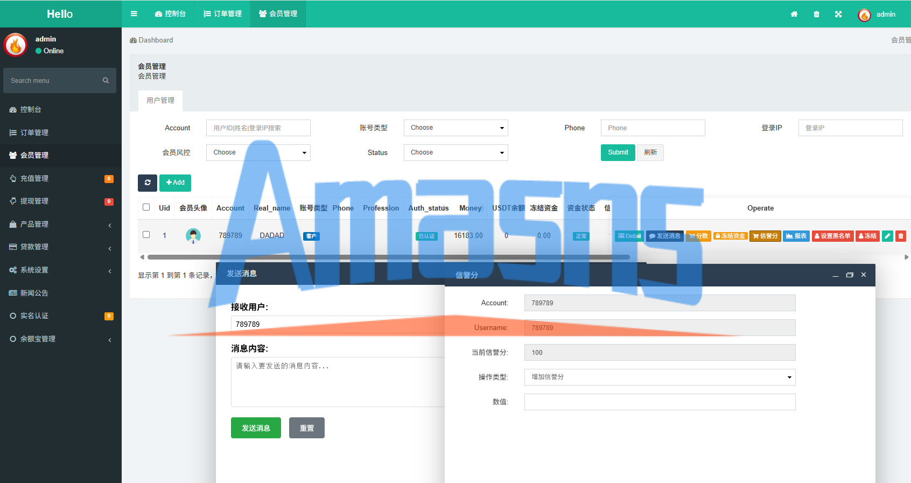
Task: Switch to the 控制台 top tab
Action: (x=170, y=14)
